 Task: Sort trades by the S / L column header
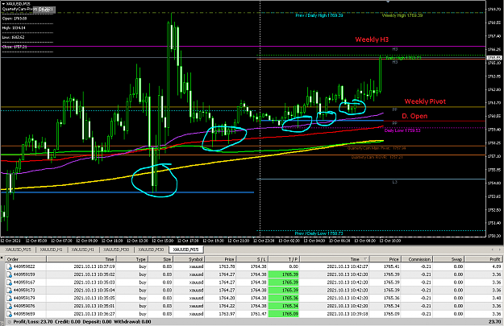click(x=252, y=259)
